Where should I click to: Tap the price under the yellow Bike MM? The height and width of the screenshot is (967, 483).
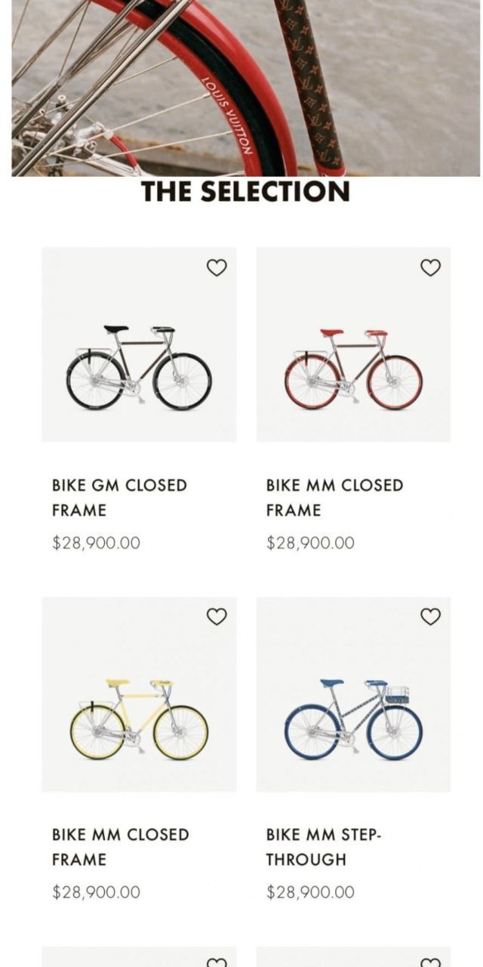click(x=96, y=891)
